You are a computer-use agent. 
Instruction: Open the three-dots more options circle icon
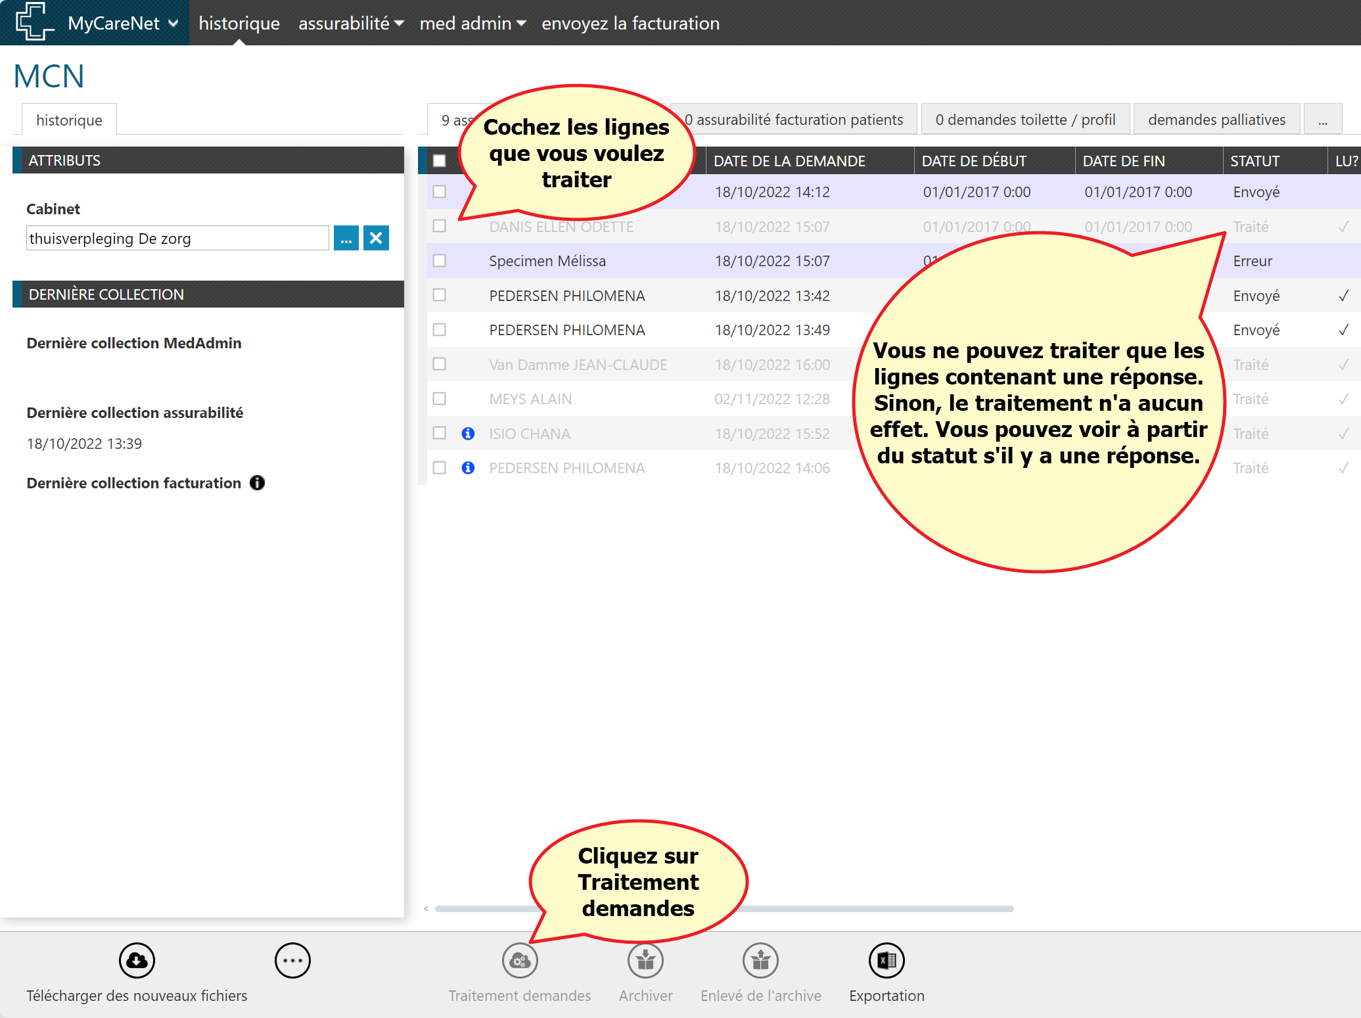click(292, 961)
